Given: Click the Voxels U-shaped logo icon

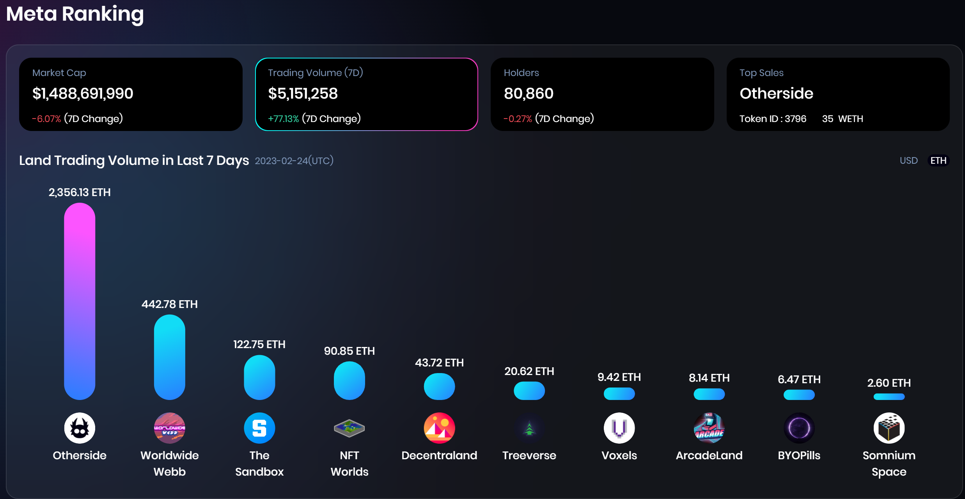Looking at the screenshot, I should click(619, 428).
